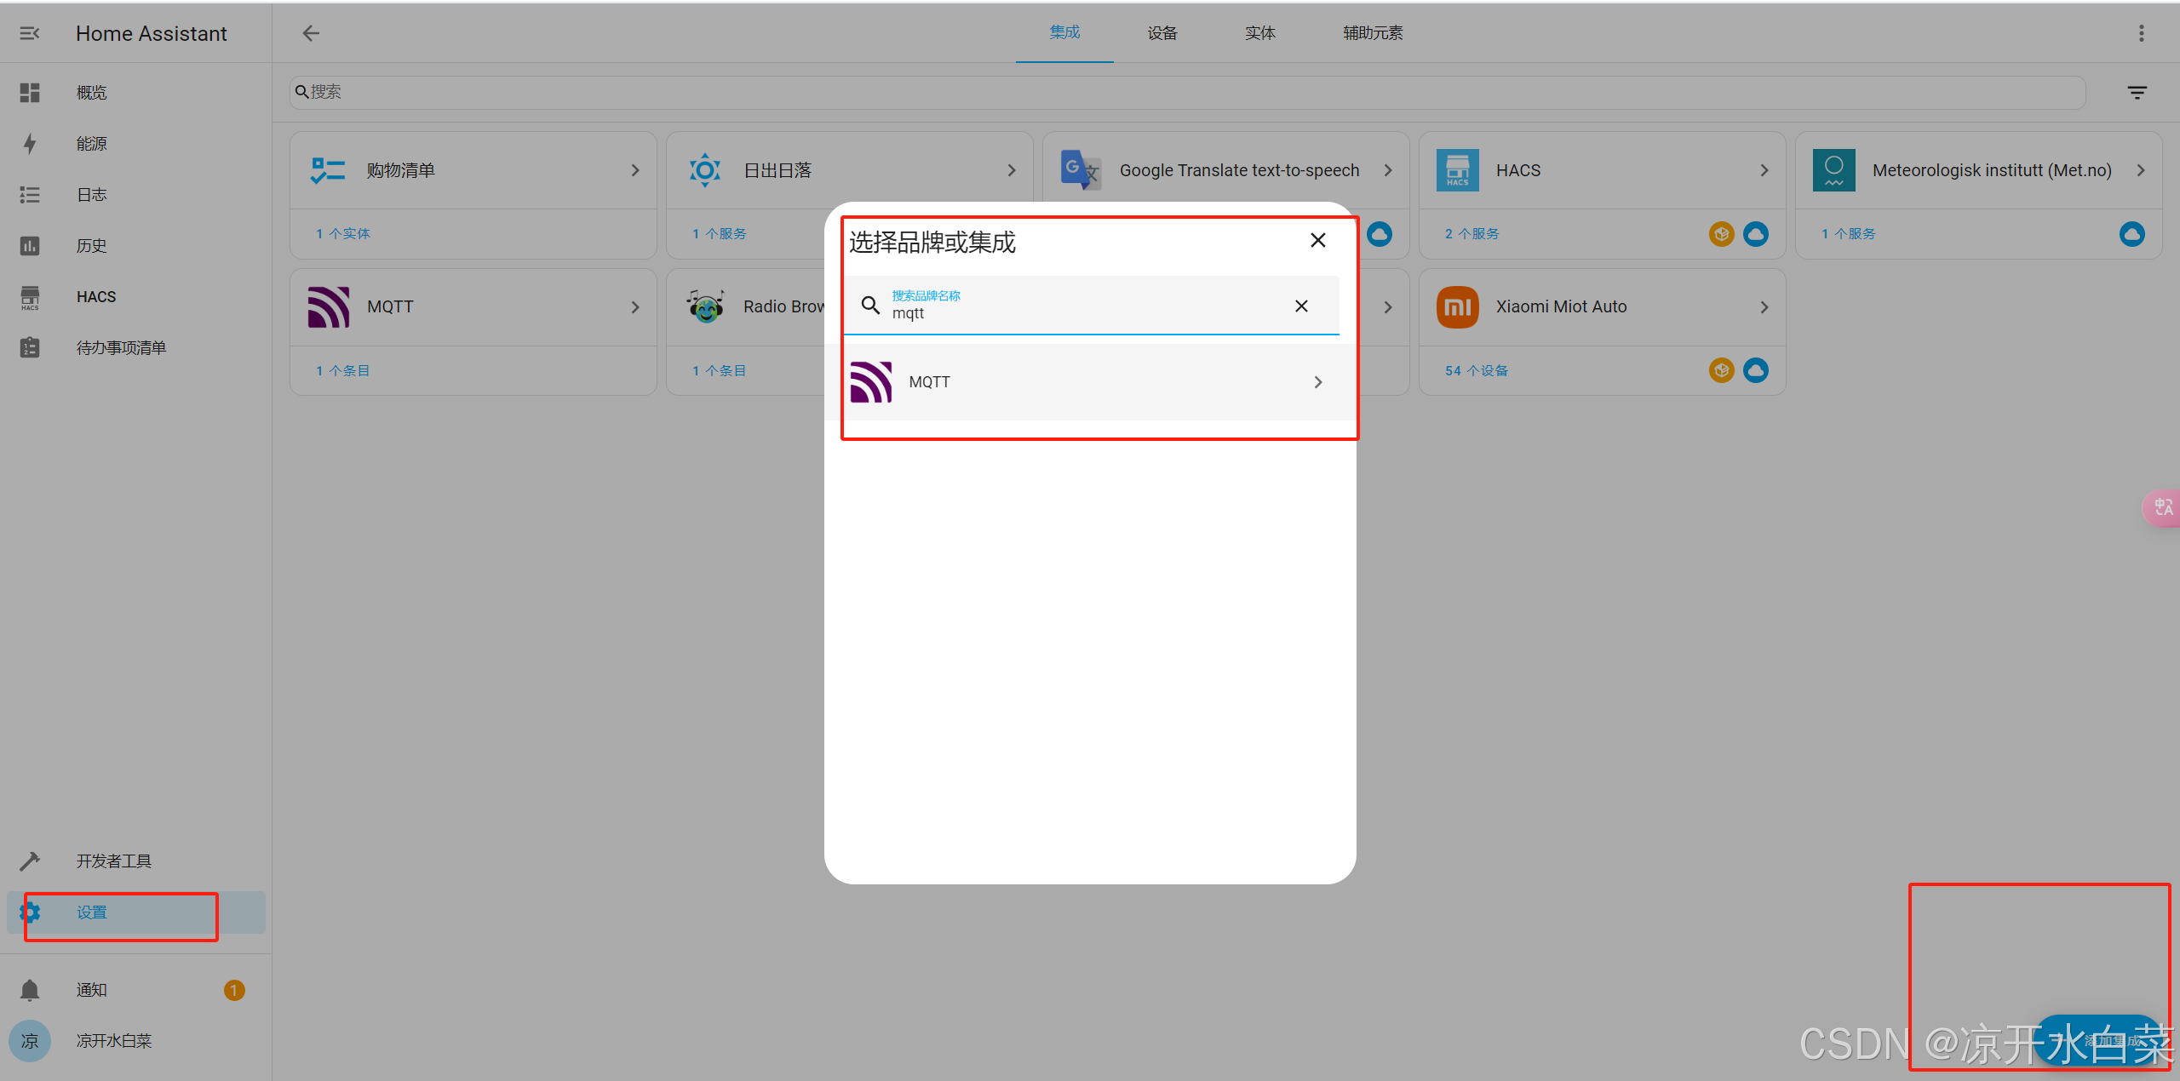This screenshot has height=1081, width=2180.
Task: Click the 购物清单 checklist icon
Action: 328,170
